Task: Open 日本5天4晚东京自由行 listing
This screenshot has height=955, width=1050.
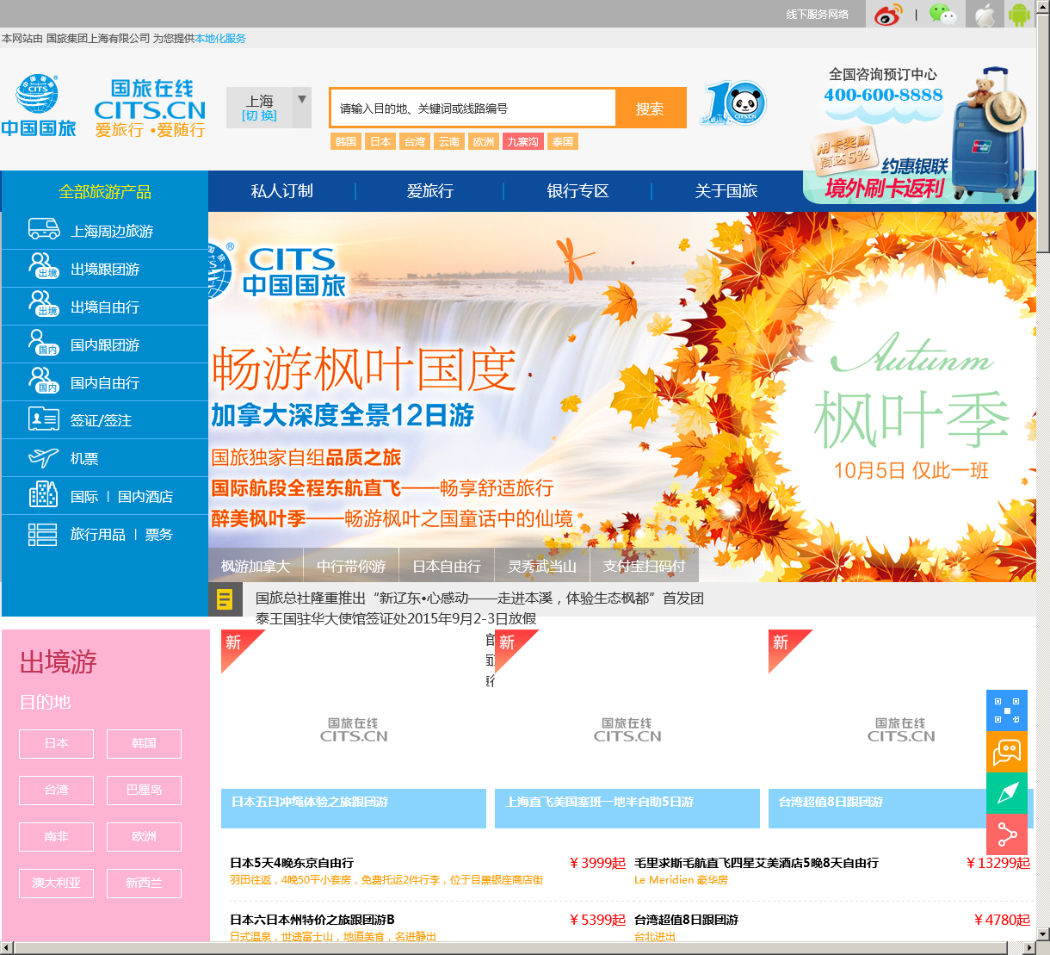Action: pos(292,863)
